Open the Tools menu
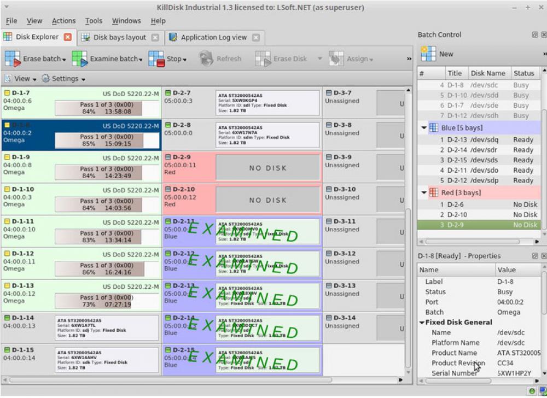Image resolution: width=547 pixels, height=398 pixels. (93, 21)
